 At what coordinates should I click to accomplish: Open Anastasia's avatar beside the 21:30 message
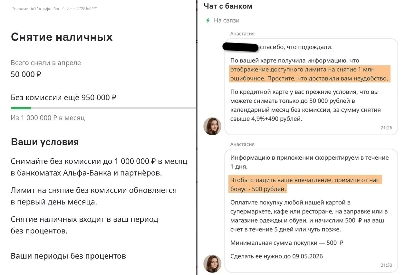[212, 264]
